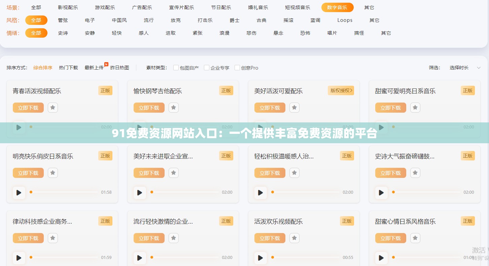Play the 流行轻快激情的企业 track
489x266 pixels.
140,258
